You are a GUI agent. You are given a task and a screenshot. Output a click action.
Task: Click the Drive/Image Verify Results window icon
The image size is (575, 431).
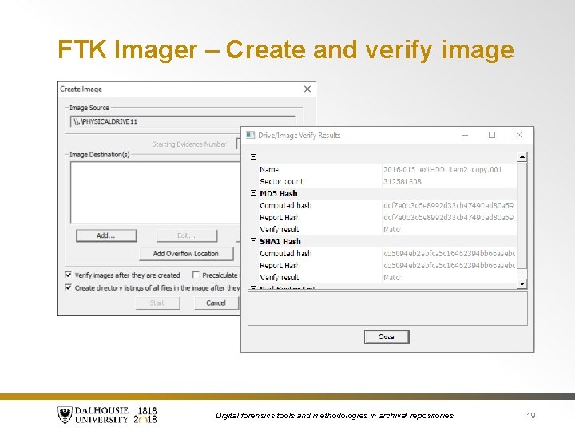[x=251, y=135]
